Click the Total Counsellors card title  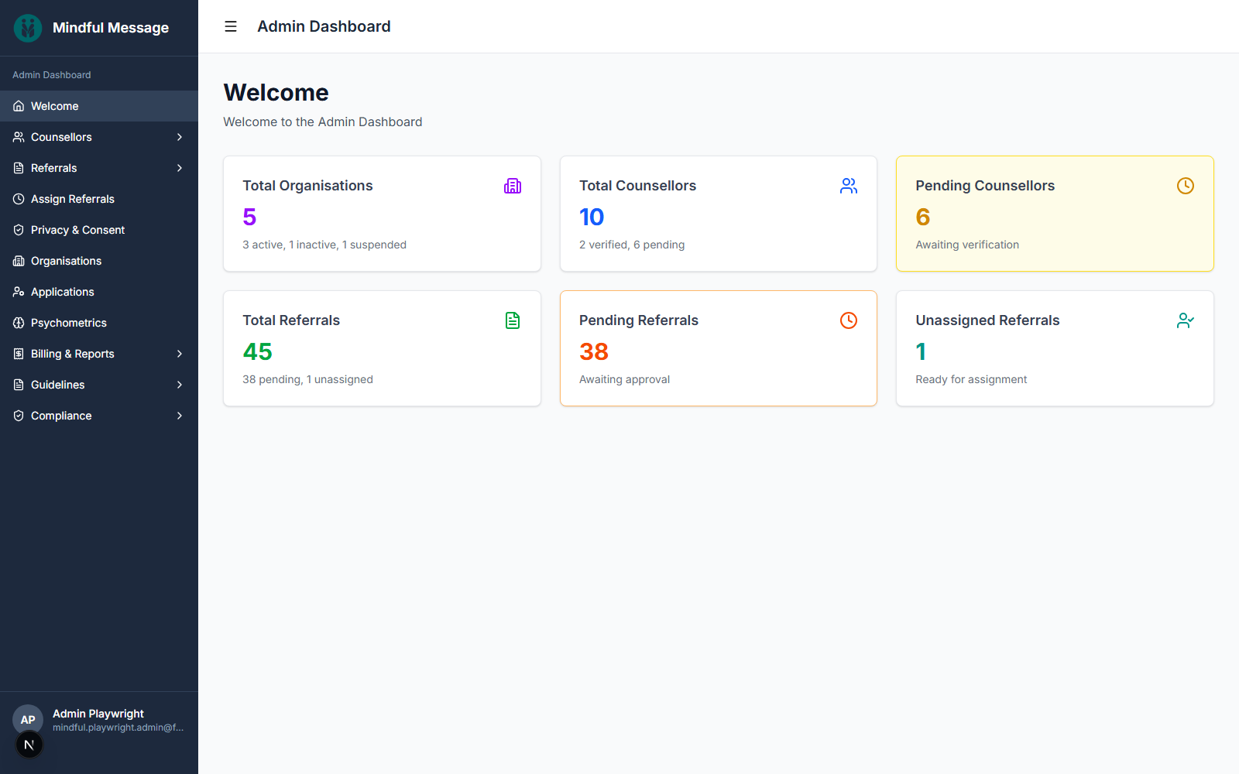pos(637,186)
